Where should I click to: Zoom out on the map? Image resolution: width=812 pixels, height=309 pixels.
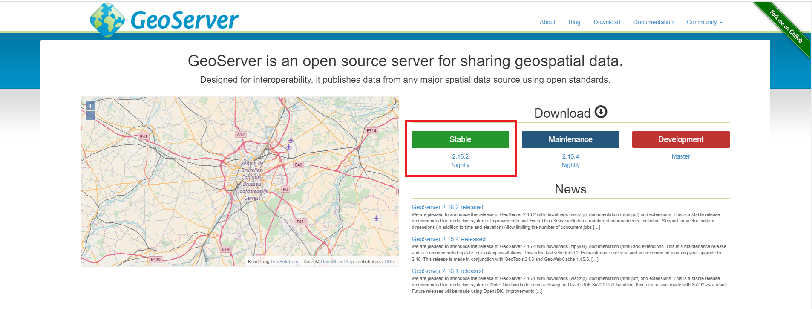coord(90,116)
